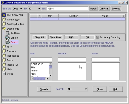Click the Explore binoculars icon

[x=8, y=38]
